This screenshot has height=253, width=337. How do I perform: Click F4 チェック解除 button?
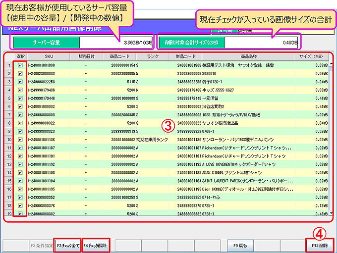coord(96,245)
